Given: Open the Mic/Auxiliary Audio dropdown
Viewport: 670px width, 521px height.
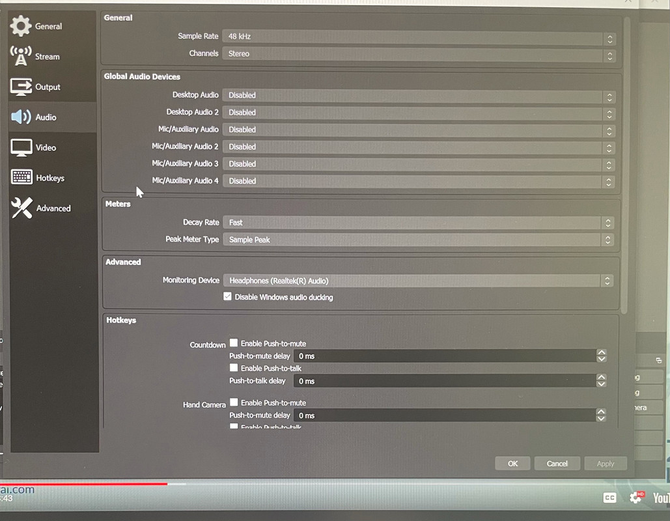Looking at the screenshot, I should (419, 130).
